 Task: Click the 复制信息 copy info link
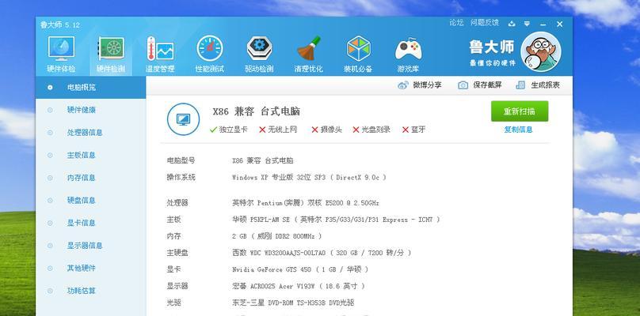[x=518, y=130]
